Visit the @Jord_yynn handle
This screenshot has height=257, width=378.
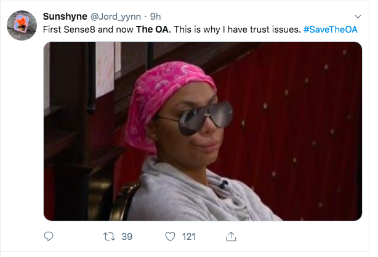click(116, 17)
